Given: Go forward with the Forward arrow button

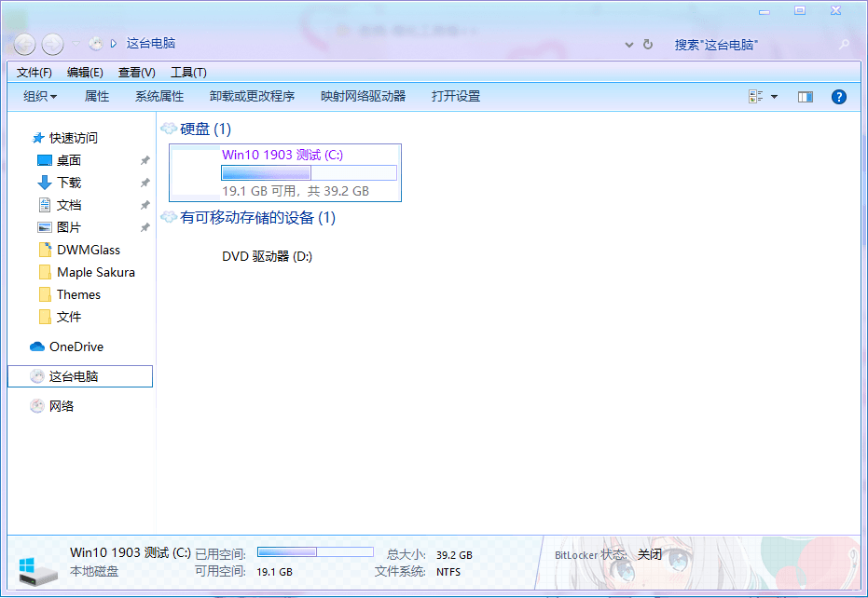Looking at the screenshot, I should point(52,44).
